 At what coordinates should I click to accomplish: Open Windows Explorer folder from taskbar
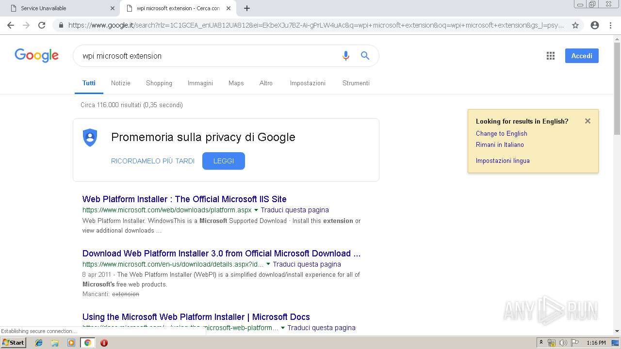[x=55, y=343]
